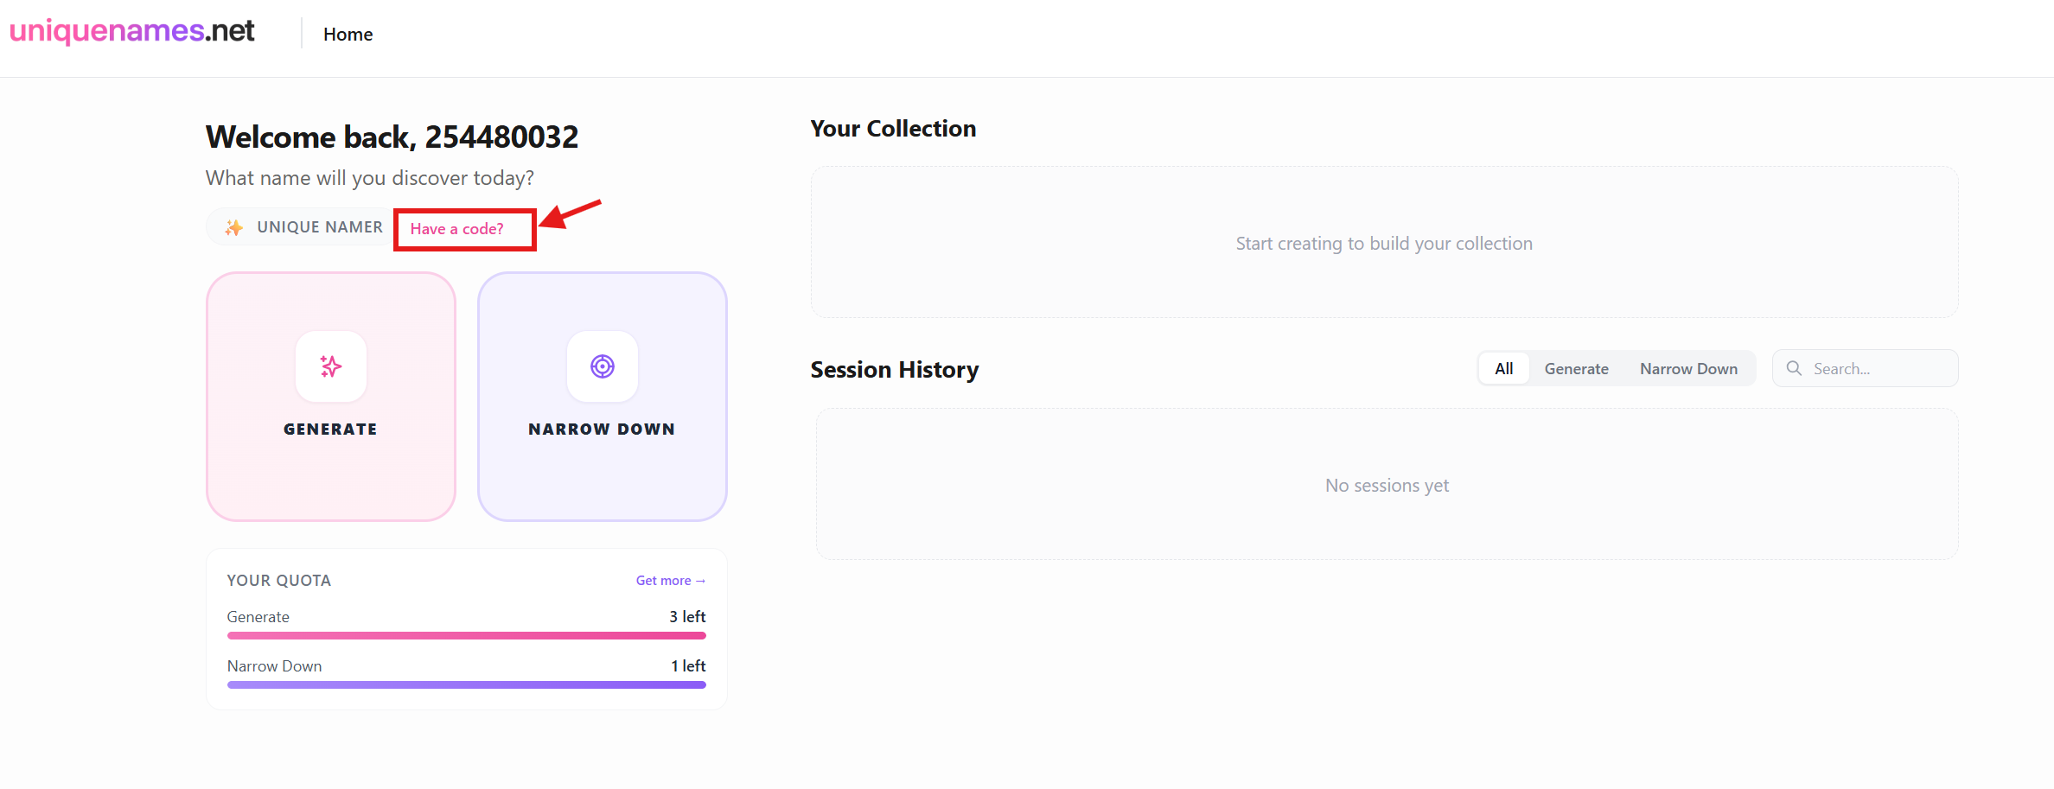The height and width of the screenshot is (789, 2054).
Task: Click the Get more link
Action: pyautogui.click(x=670, y=581)
